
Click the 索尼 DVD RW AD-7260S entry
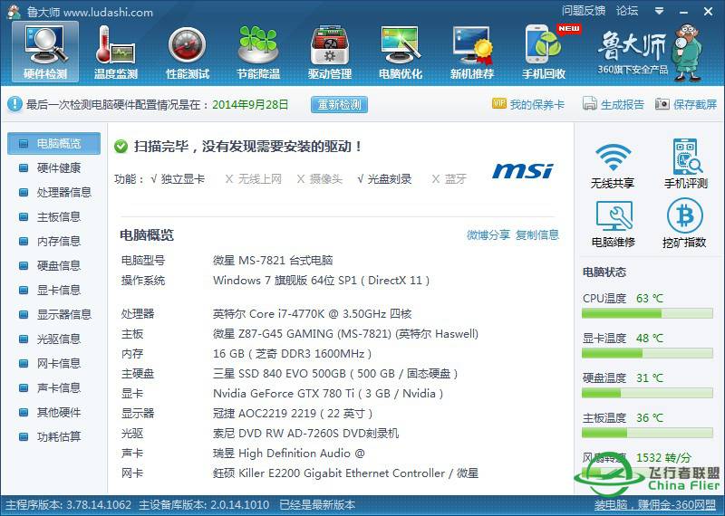[305, 434]
